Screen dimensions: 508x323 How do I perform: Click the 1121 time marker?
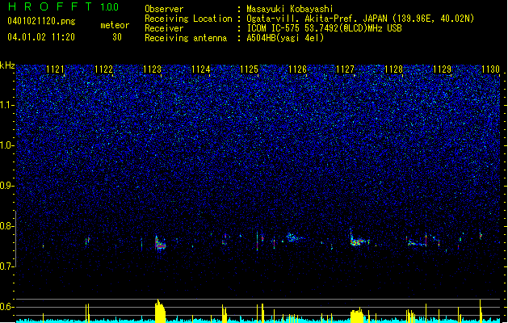(56, 69)
